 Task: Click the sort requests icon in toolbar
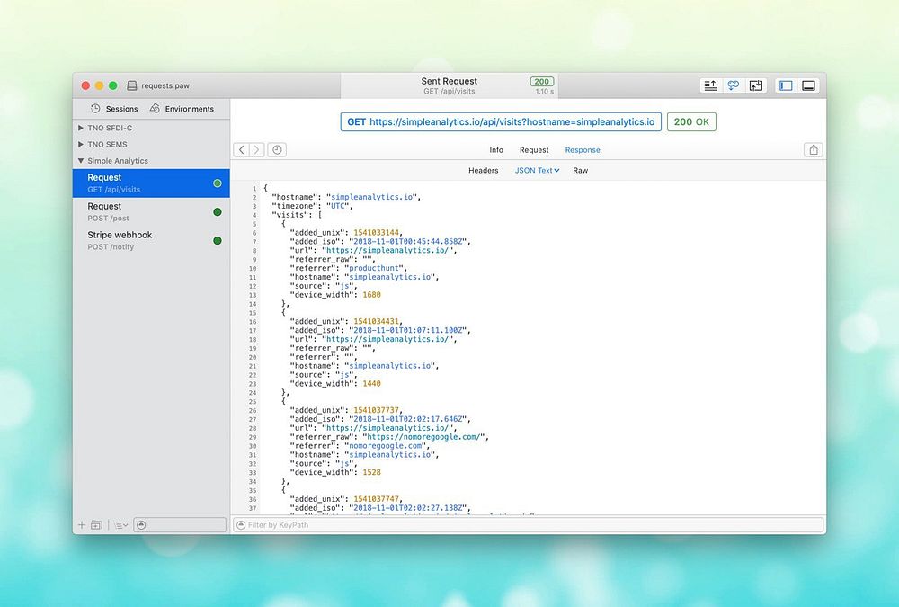coord(710,85)
